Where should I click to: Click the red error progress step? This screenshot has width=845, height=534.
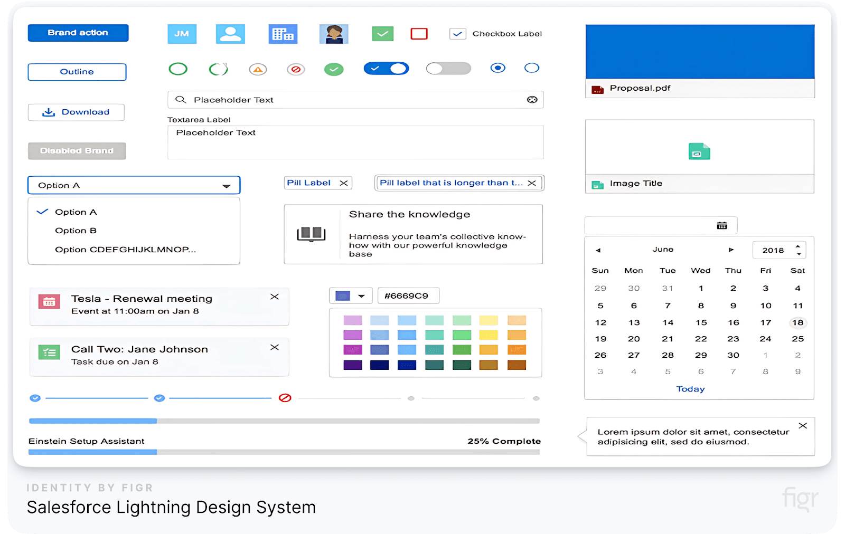[x=285, y=398]
